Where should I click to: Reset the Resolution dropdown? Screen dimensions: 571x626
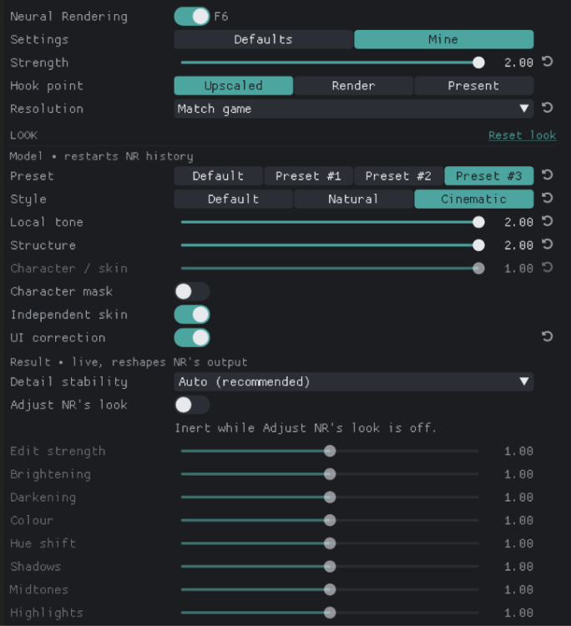coord(548,108)
